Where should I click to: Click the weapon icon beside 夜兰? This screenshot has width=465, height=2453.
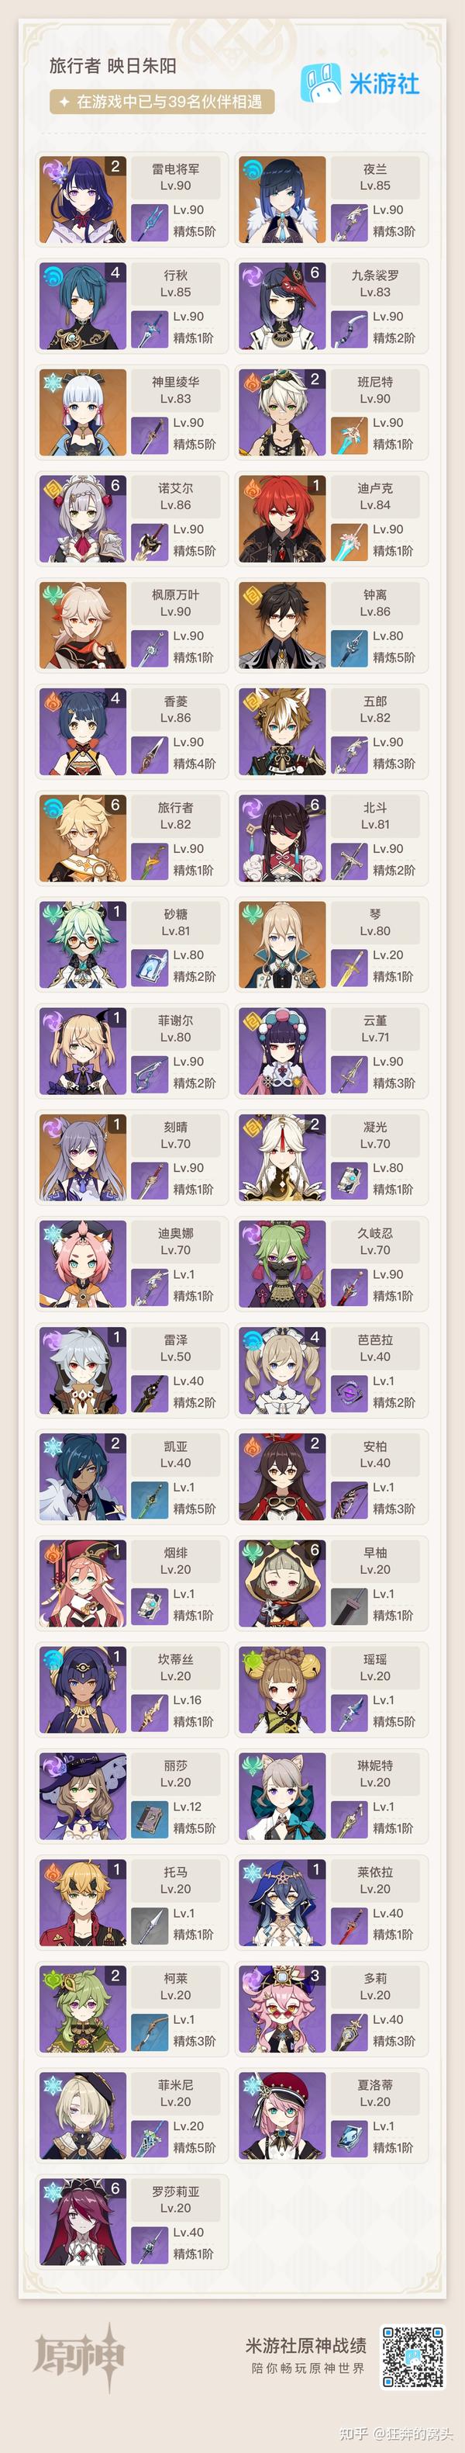pyautogui.click(x=347, y=221)
